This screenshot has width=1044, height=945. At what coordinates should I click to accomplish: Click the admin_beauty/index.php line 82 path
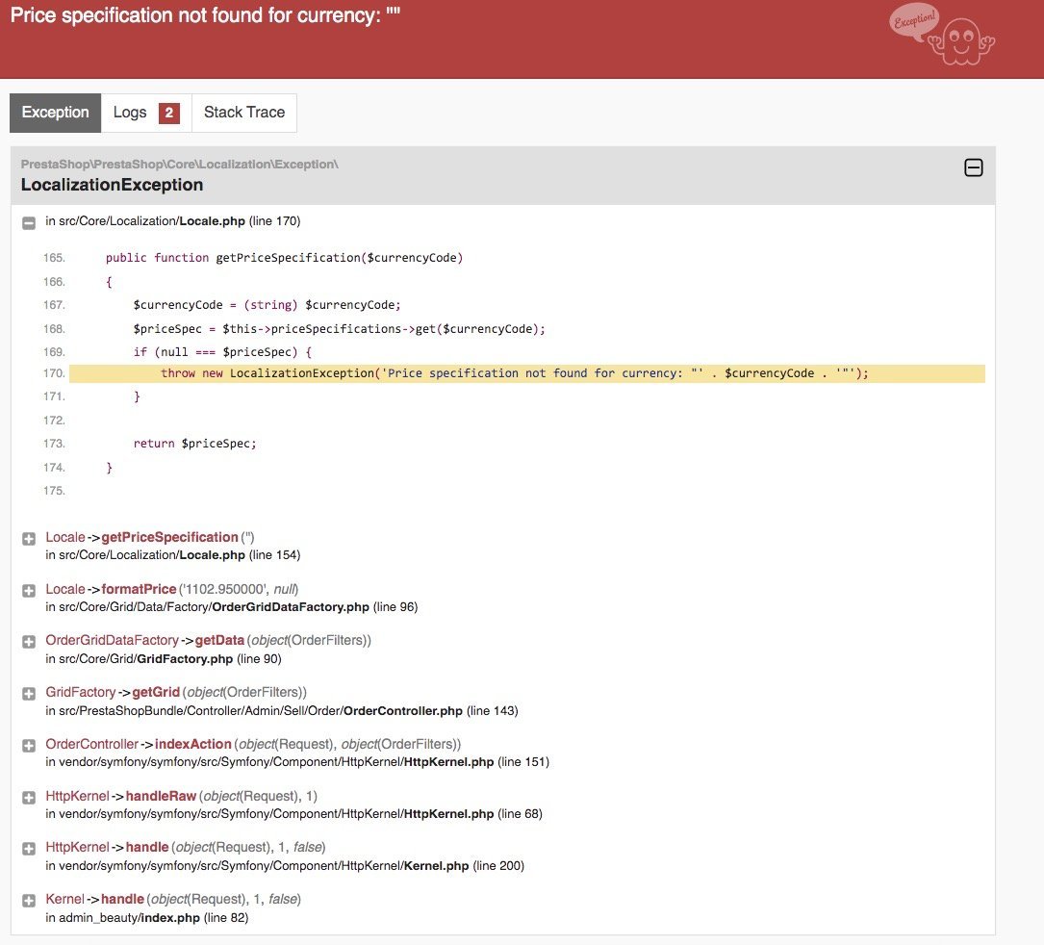147,918
